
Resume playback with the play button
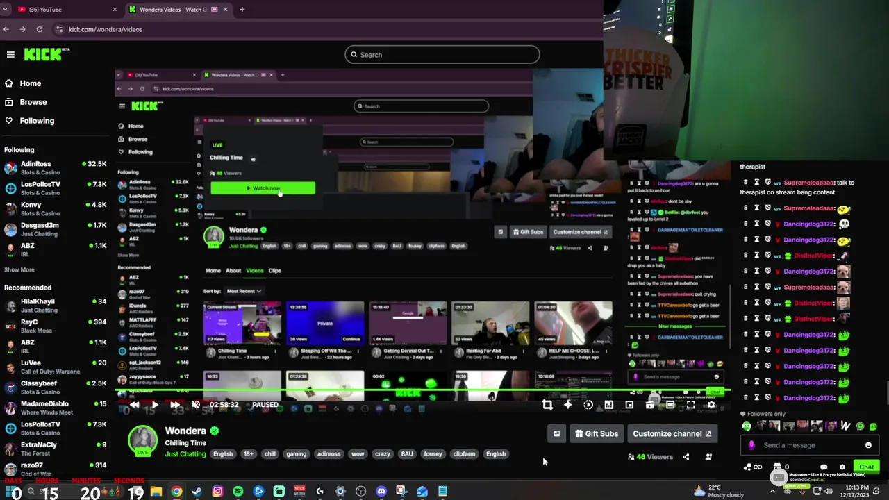click(x=155, y=405)
